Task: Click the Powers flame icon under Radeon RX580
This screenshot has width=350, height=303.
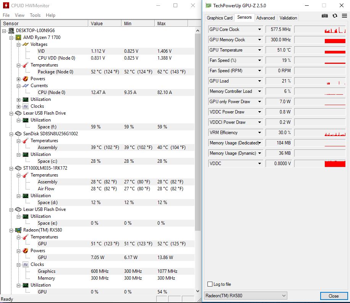Action: point(26,251)
